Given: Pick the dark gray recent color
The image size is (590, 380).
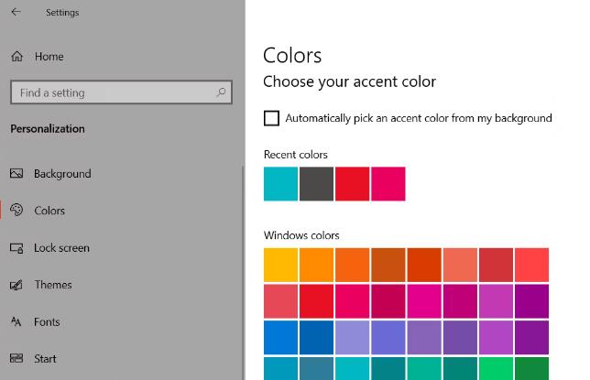Looking at the screenshot, I should 316,184.
